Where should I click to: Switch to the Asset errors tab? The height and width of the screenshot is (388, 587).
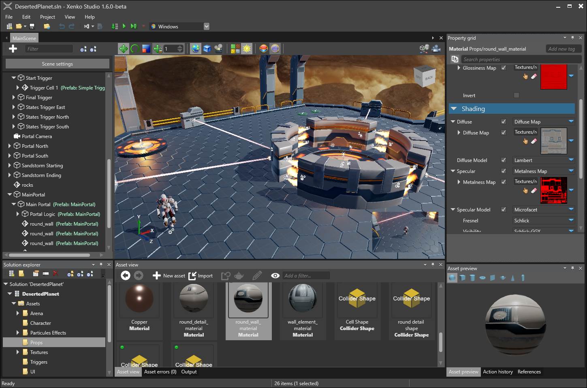(x=160, y=372)
